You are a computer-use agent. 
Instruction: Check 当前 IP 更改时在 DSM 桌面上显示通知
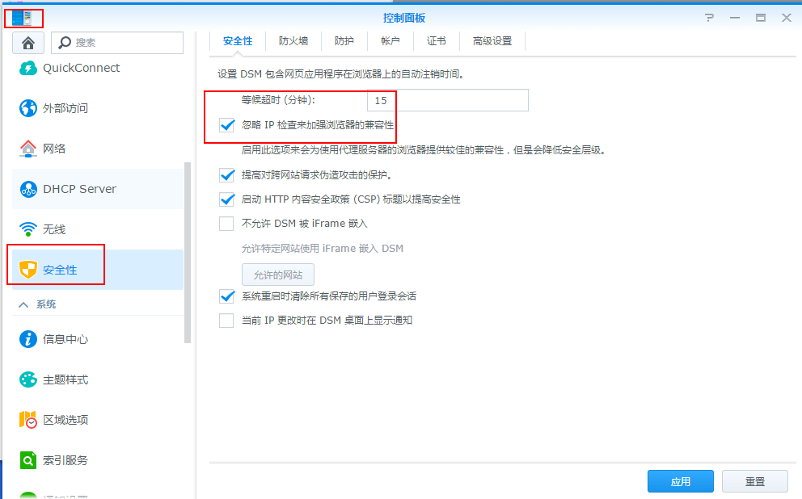coord(226,321)
